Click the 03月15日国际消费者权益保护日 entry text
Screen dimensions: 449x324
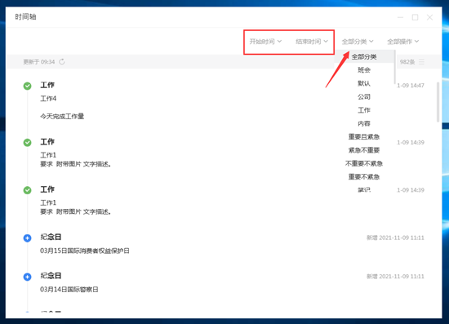click(85, 251)
